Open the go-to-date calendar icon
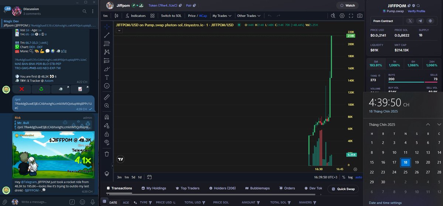Image resolution: width=443 pixels, height=206 pixels. click(x=149, y=177)
